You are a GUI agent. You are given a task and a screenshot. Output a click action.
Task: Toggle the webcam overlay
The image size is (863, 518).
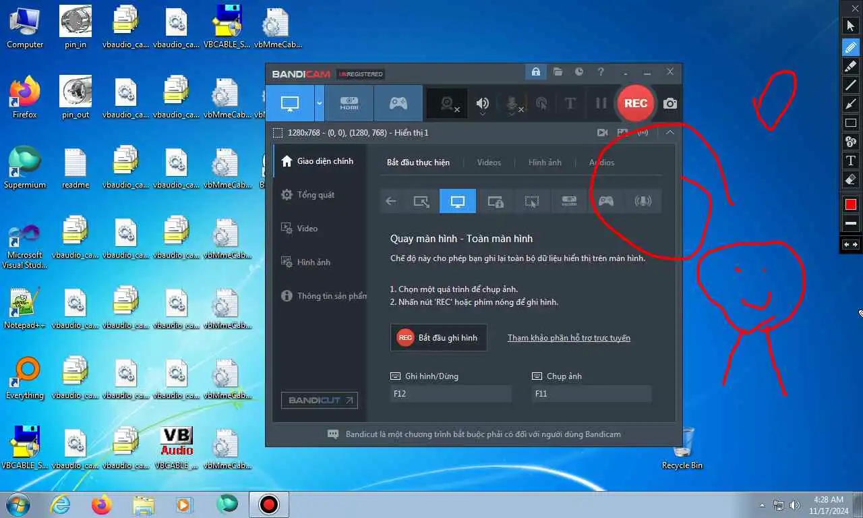click(x=448, y=103)
